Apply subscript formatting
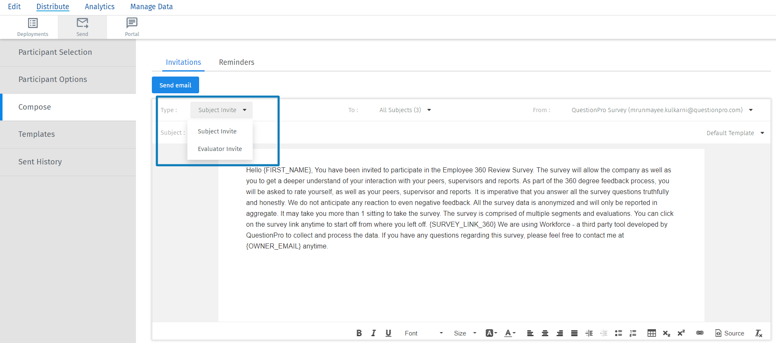Image resolution: width=776 pixels, height=343 pixels. coord(666,333)
